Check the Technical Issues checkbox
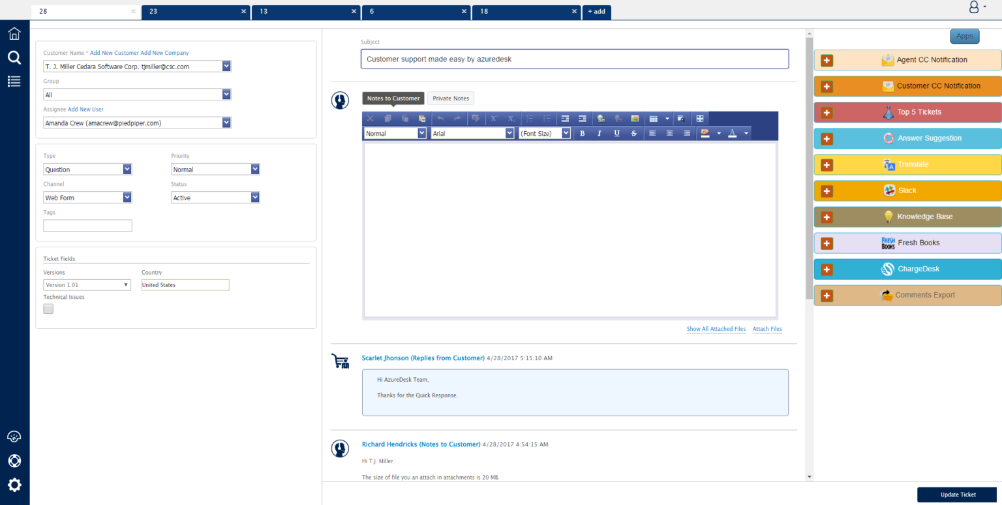 (48, 309)
